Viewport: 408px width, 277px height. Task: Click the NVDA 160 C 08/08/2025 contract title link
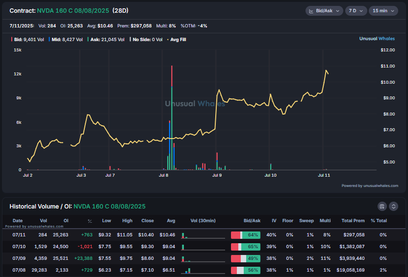point(73,11)
